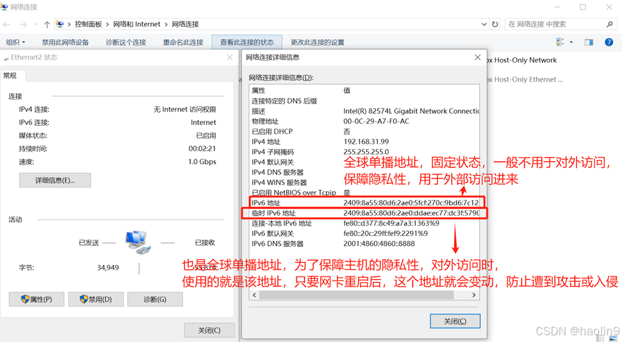
Task: Expand the address bar history dropdown
Action: pyautogui.click(x=484, y=24)
